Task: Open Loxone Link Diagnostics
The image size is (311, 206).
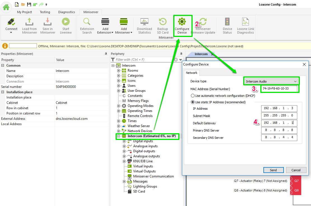Action: coord(245,22)
